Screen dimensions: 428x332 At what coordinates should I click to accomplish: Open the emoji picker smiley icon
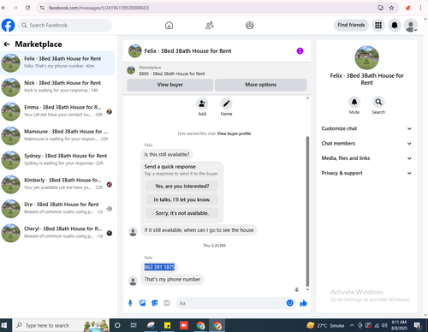click(290, 303)
